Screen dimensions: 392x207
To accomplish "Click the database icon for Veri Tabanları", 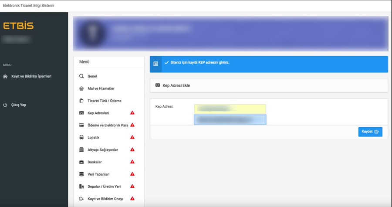I will pyautogui.click(x=81, y=174).
